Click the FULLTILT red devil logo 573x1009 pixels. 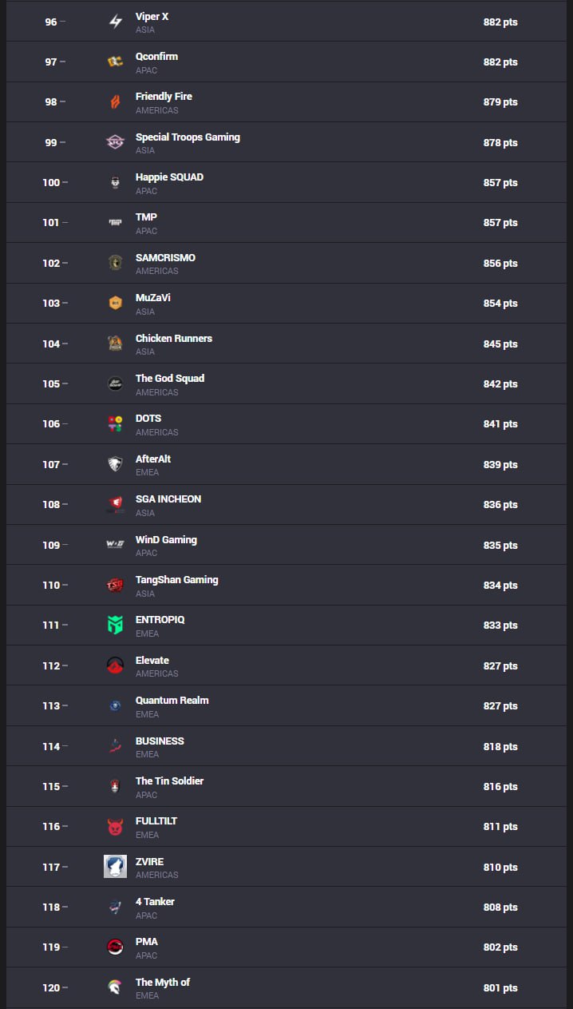click(x=115, y=826)
